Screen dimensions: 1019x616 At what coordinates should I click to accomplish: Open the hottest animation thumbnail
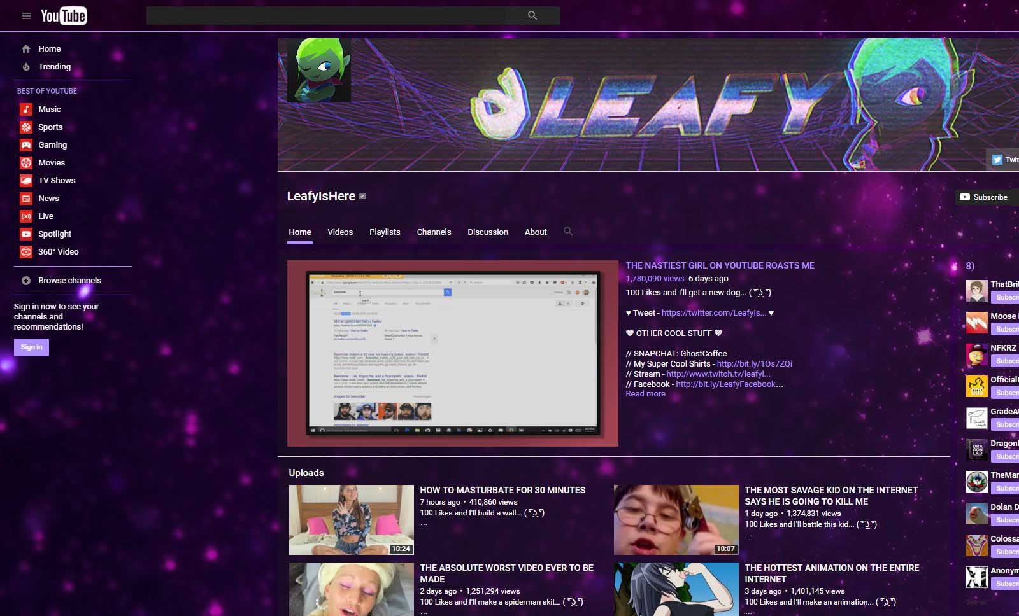point(676,589)
